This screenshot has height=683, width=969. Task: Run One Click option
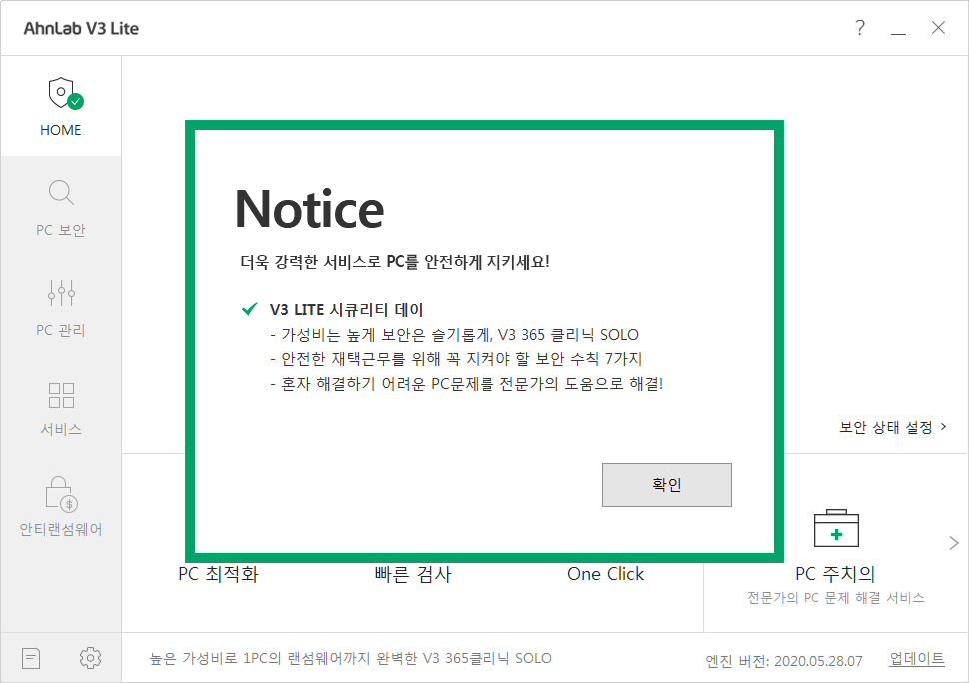[x=605, y=574]
